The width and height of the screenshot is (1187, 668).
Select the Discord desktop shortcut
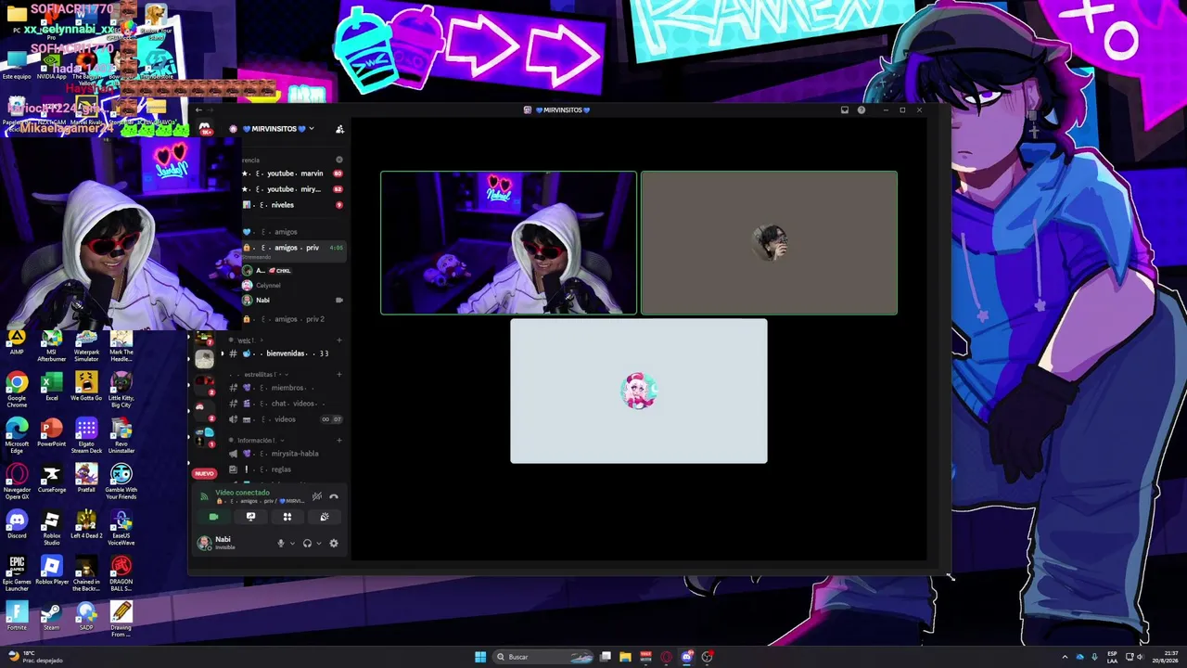point(17,525)
